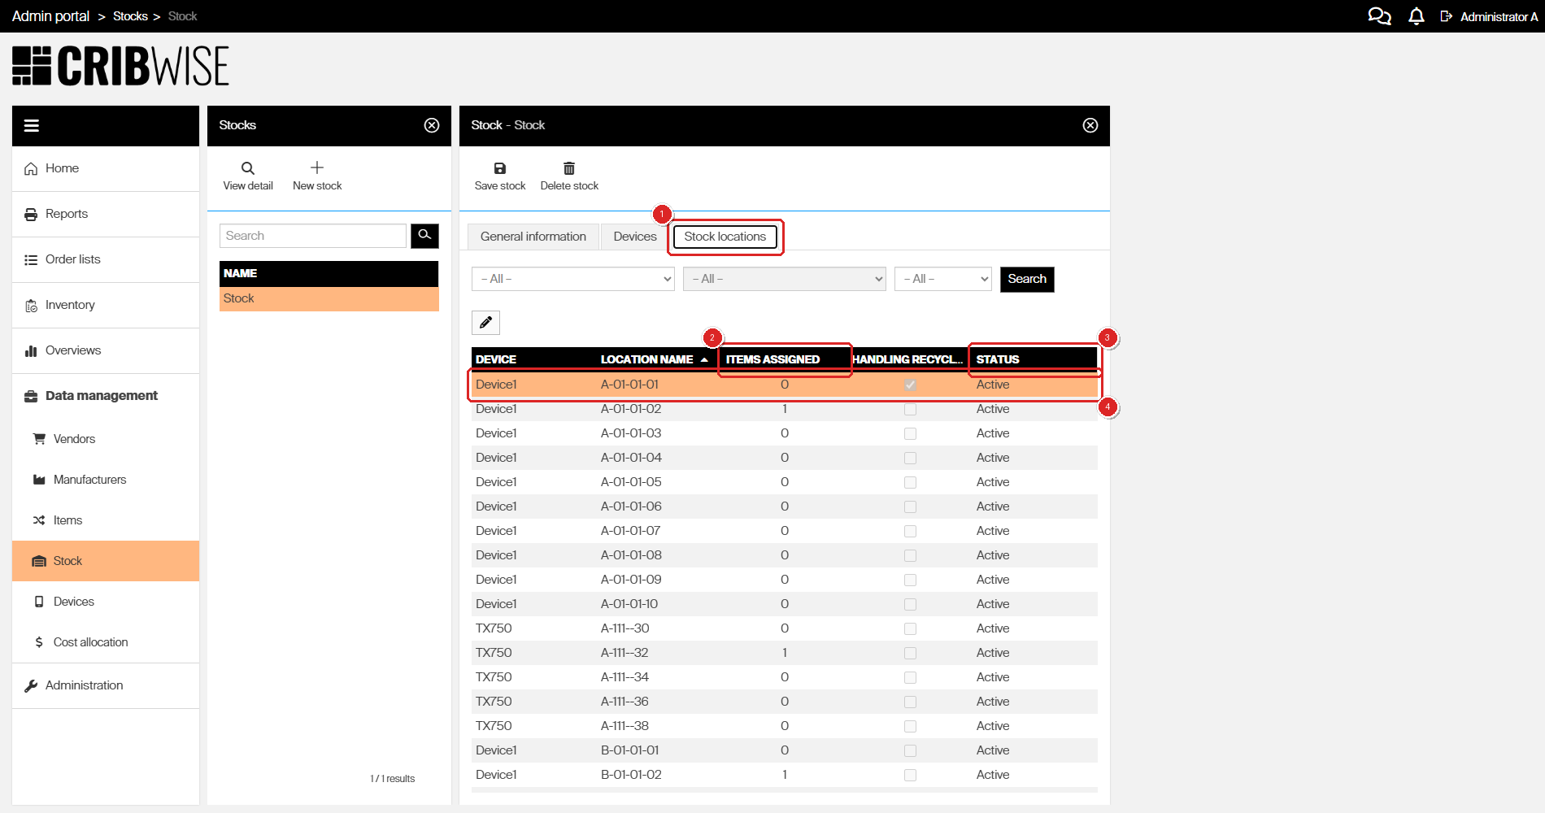Toggle recycling checkbox for A-111--32

(x=910, y=653)
